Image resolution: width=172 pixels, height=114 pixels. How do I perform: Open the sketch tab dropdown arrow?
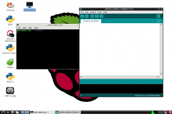coord(159,21)
